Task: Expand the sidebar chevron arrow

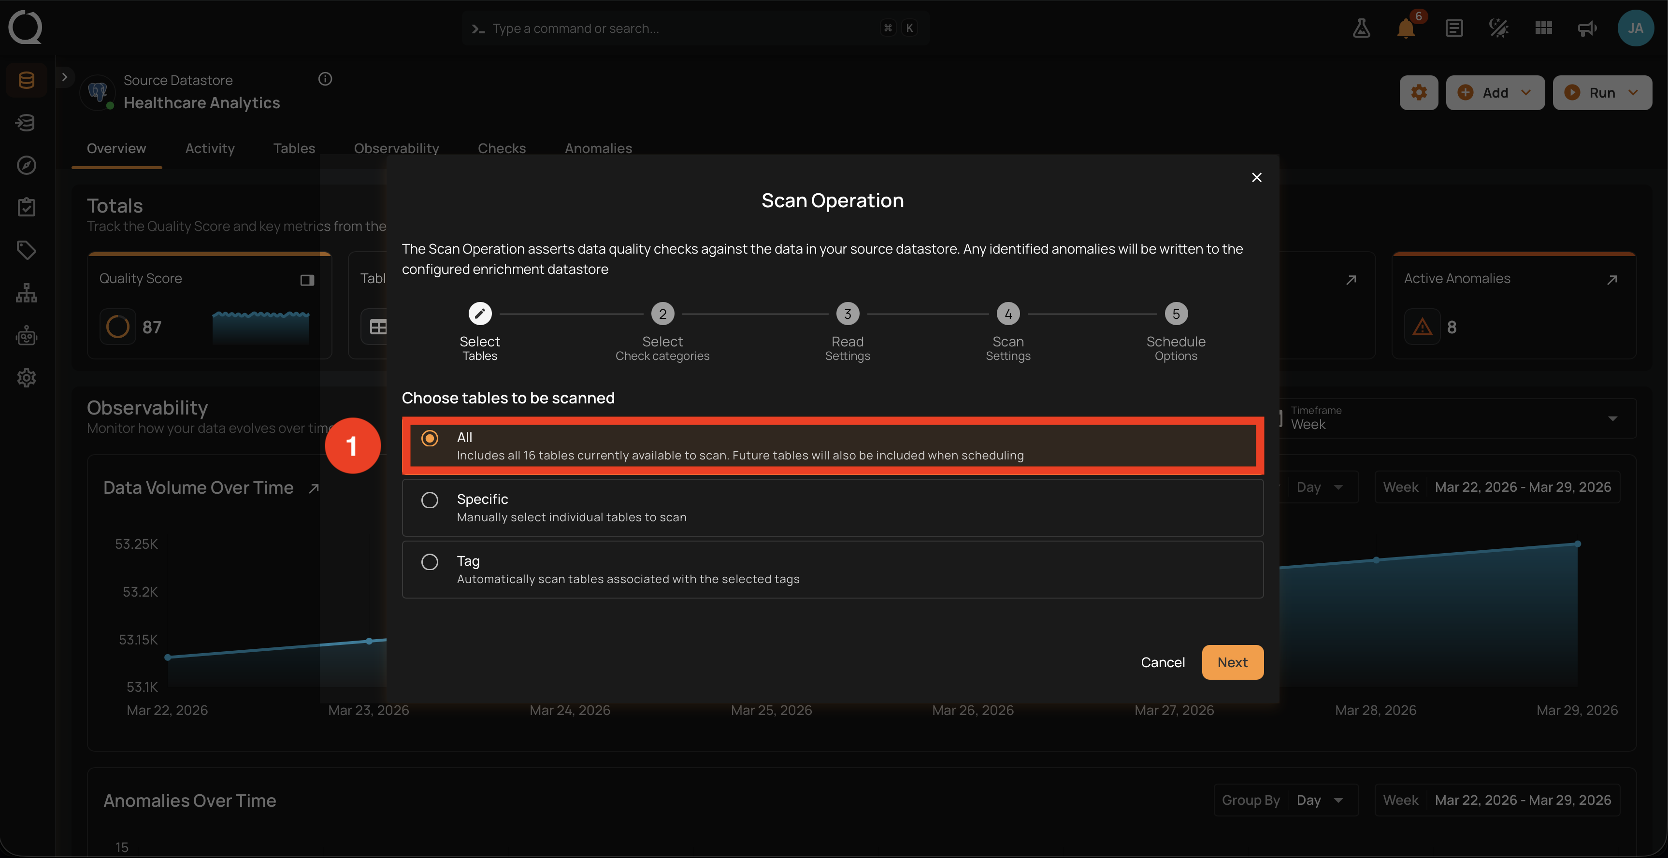Action: 64,77
